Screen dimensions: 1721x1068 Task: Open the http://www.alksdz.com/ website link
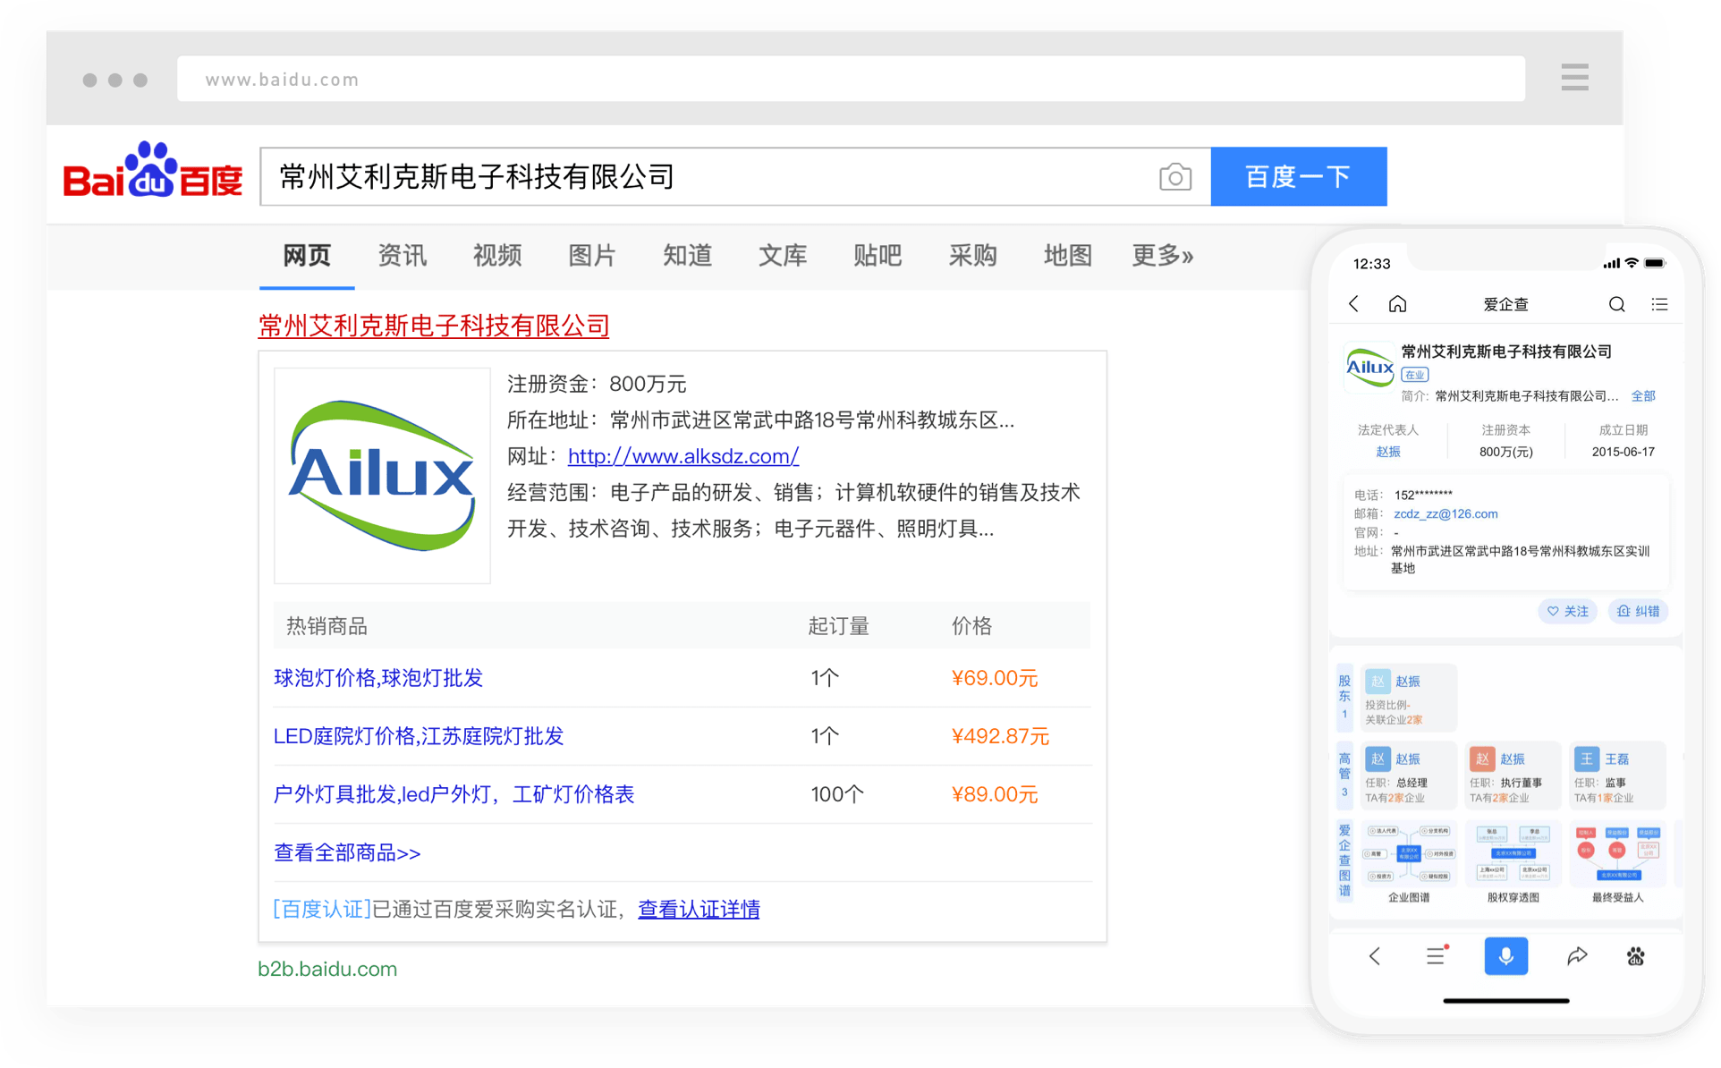(x=683, y=456)
